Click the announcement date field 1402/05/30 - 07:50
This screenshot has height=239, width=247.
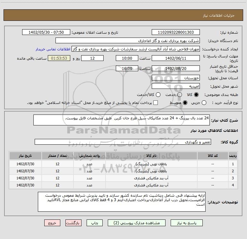coord(46,32)
